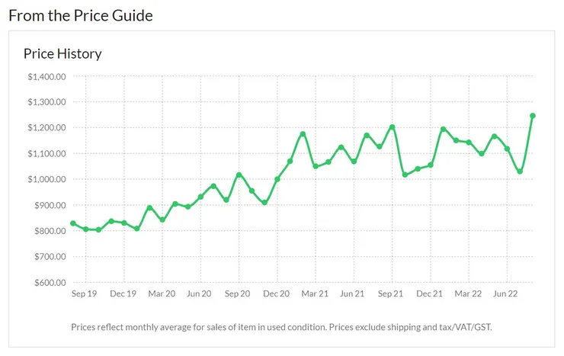
Task: Click the $1,400.00 y-axis label
Action: pos(46,76)
